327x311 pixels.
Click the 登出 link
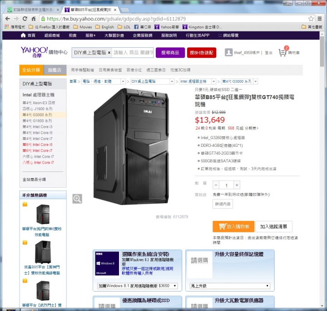268,53
